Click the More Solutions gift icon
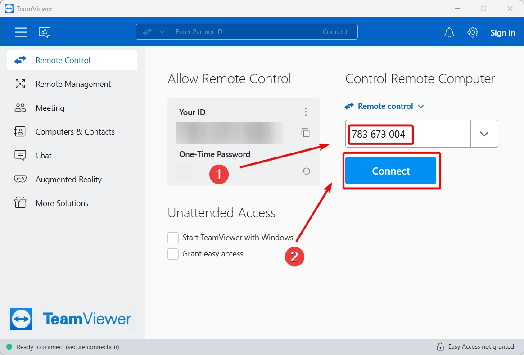This screenshot has width=524, height=355. click(20, 202)
